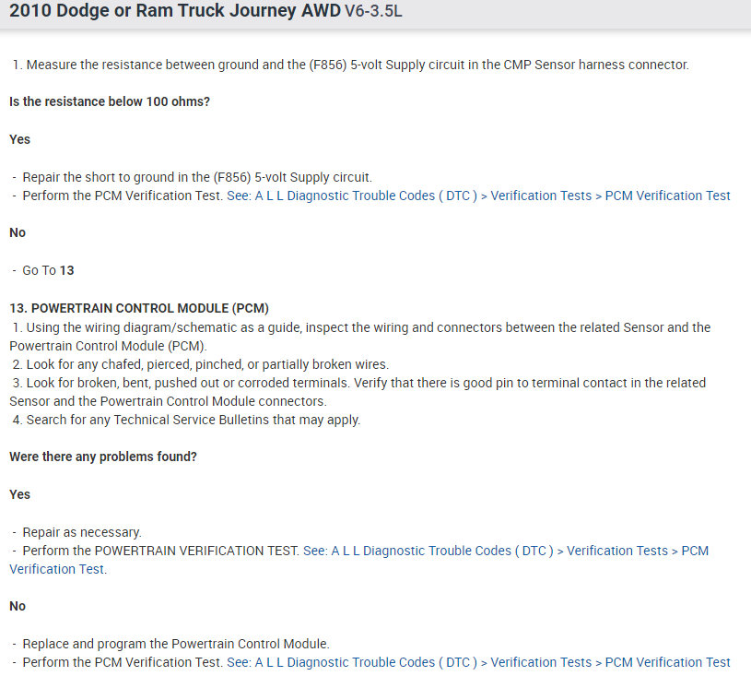The width and height of the screenshot is (751, 688).
Task: Open the last "PCM Verification Test" link at page bottom
Action: [667, 662]
